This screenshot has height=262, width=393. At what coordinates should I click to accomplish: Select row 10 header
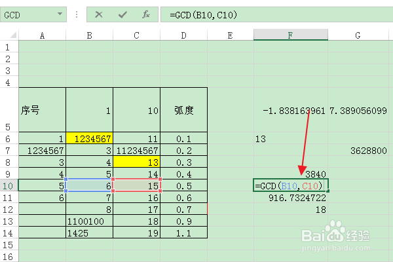pyautogui.click(x=9, y=186)
